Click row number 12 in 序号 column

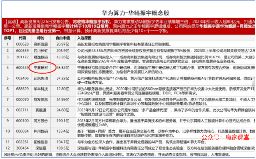click(x=7, y=148)
